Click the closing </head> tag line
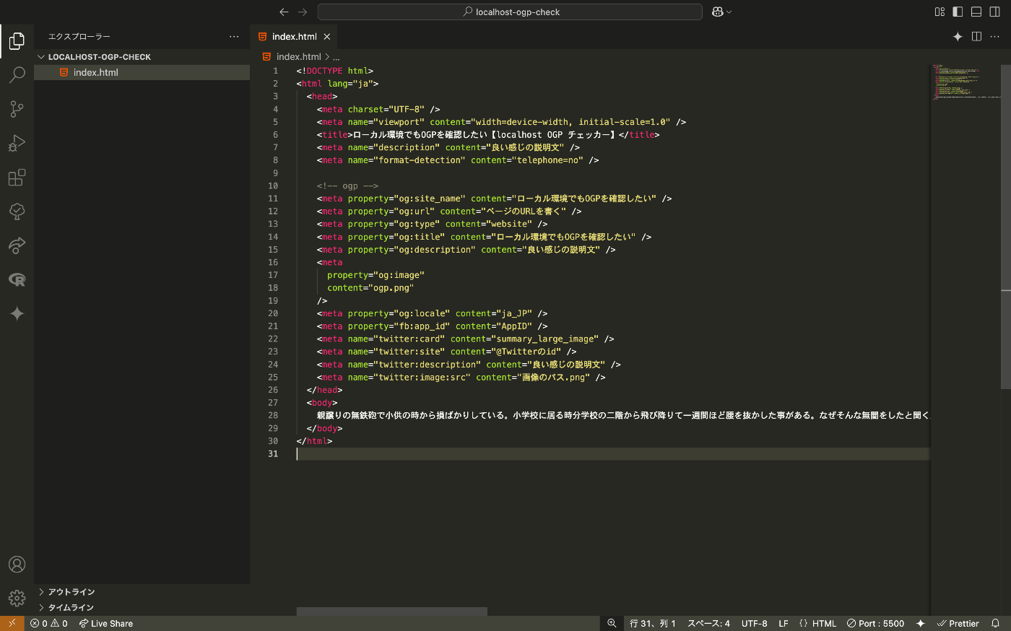The height and width of the screenshot is (631, 1011). coord(324,390)
